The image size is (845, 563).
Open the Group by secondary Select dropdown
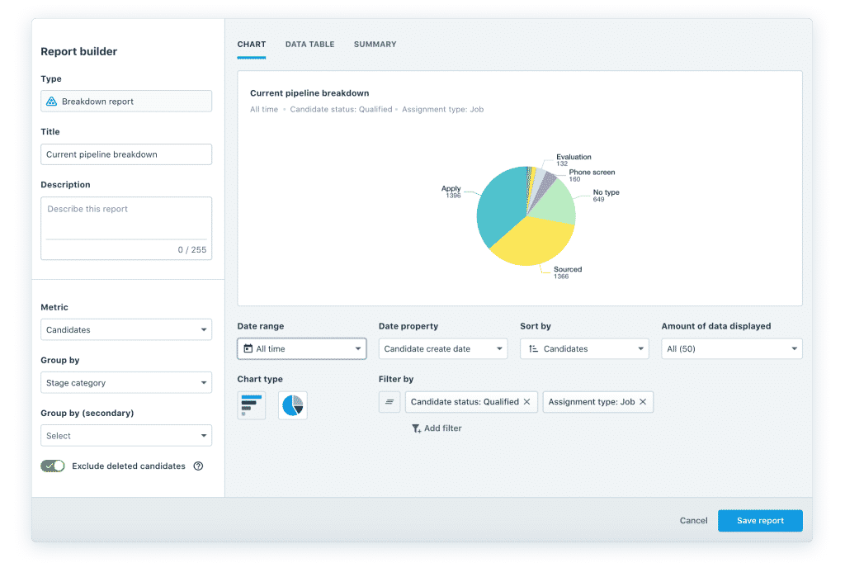(x=125, y=435)
